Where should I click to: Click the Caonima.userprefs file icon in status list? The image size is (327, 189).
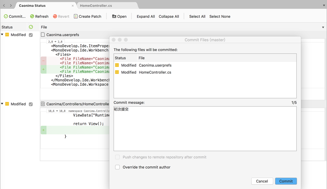pos(43,35)
